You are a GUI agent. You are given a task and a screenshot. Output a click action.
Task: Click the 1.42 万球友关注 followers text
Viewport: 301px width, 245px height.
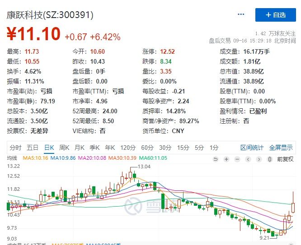275,33
